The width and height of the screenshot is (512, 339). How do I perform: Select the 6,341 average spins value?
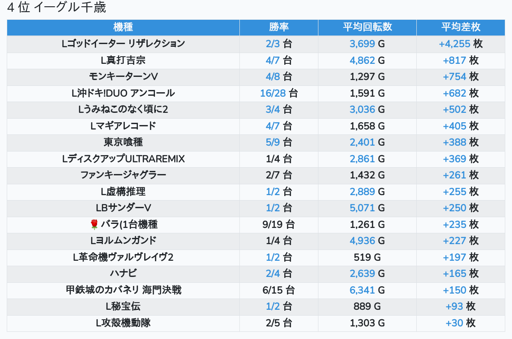(362, 290)
